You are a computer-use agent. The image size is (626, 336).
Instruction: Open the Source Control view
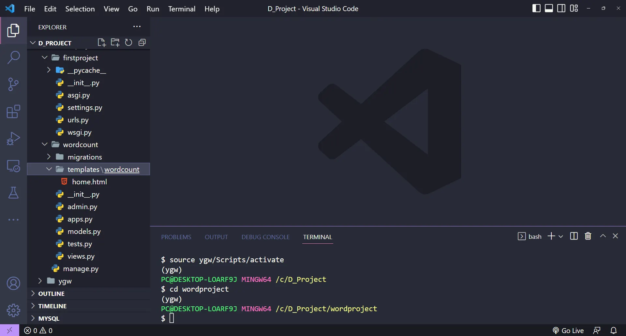(13, 84)
